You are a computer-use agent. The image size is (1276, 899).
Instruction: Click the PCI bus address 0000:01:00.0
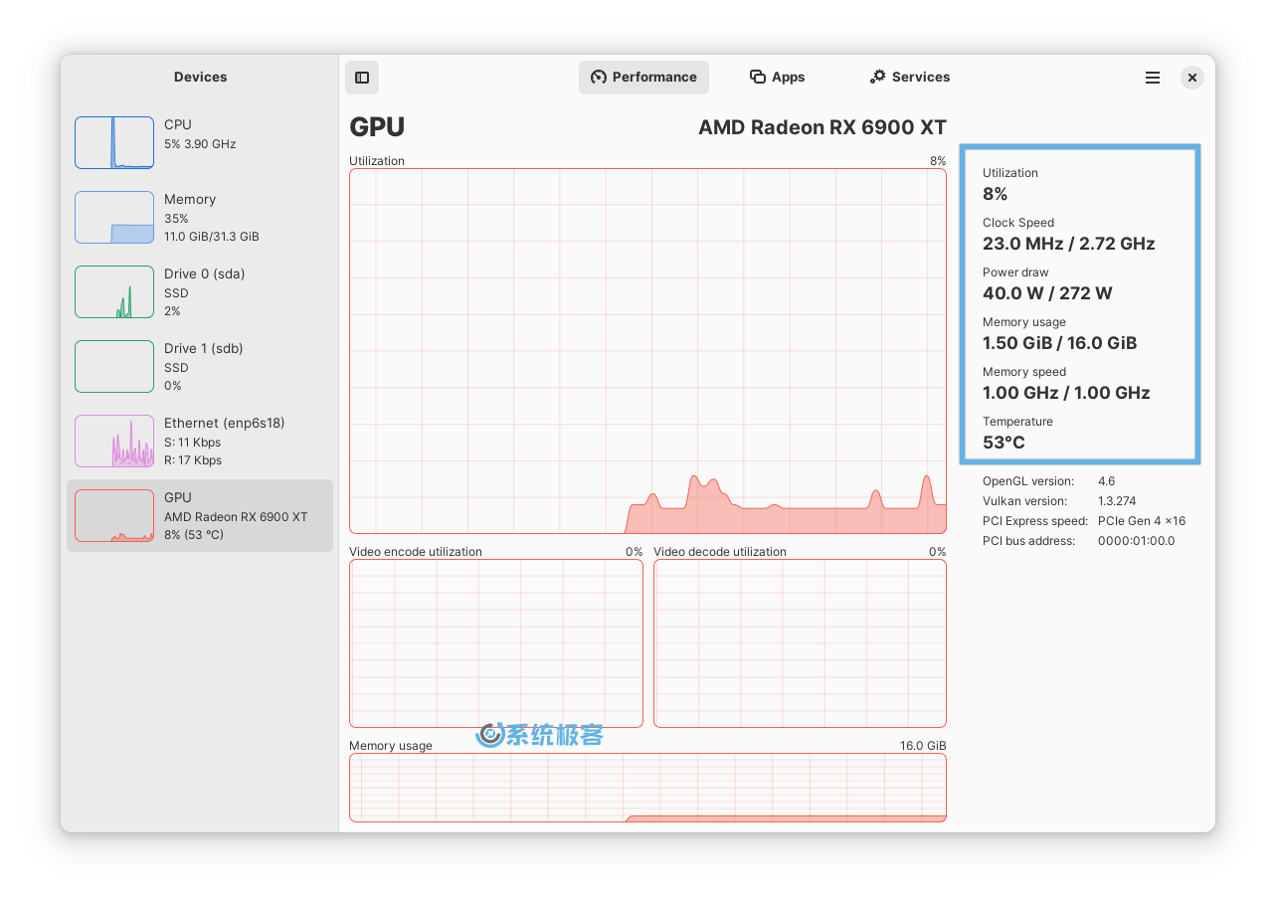(1137, 541)
